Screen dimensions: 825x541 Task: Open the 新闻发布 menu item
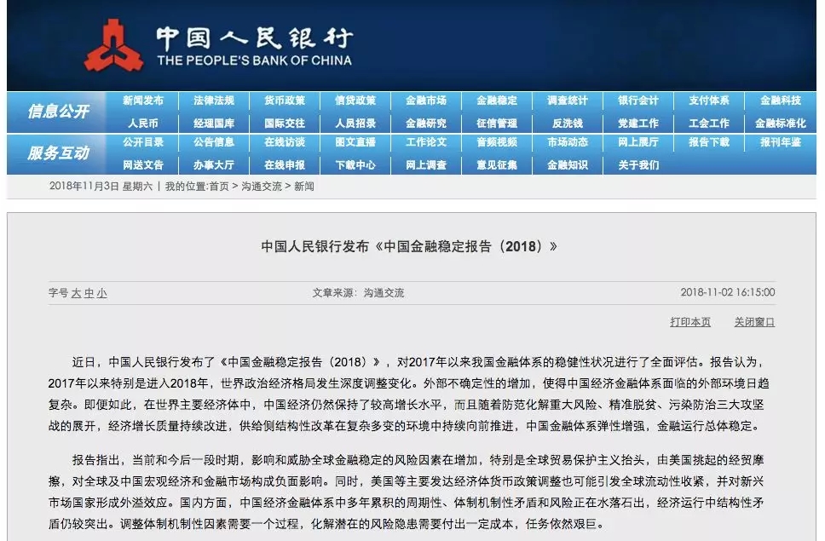143,101
